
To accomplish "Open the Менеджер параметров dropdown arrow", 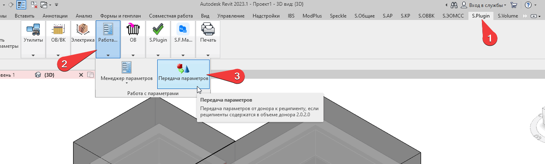I will (x=127, y=84).
